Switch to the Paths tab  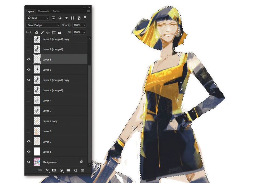pyautogui.click(x=56, y=11)
